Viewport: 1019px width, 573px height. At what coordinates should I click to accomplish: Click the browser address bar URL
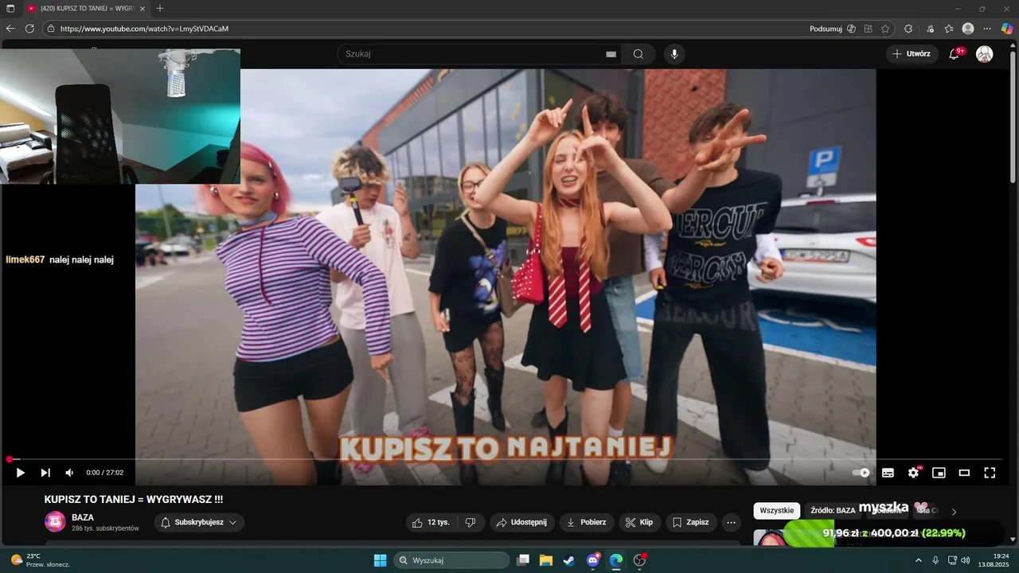144,29
